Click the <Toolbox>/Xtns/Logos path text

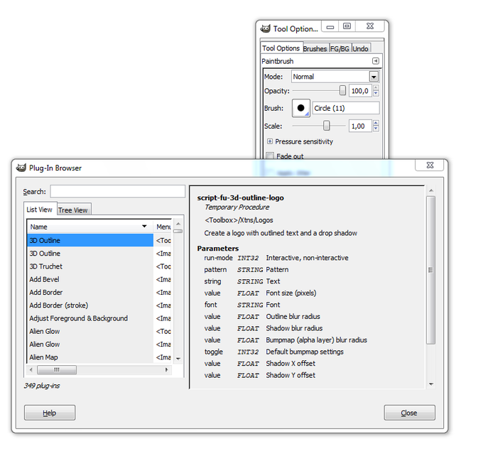239,220
